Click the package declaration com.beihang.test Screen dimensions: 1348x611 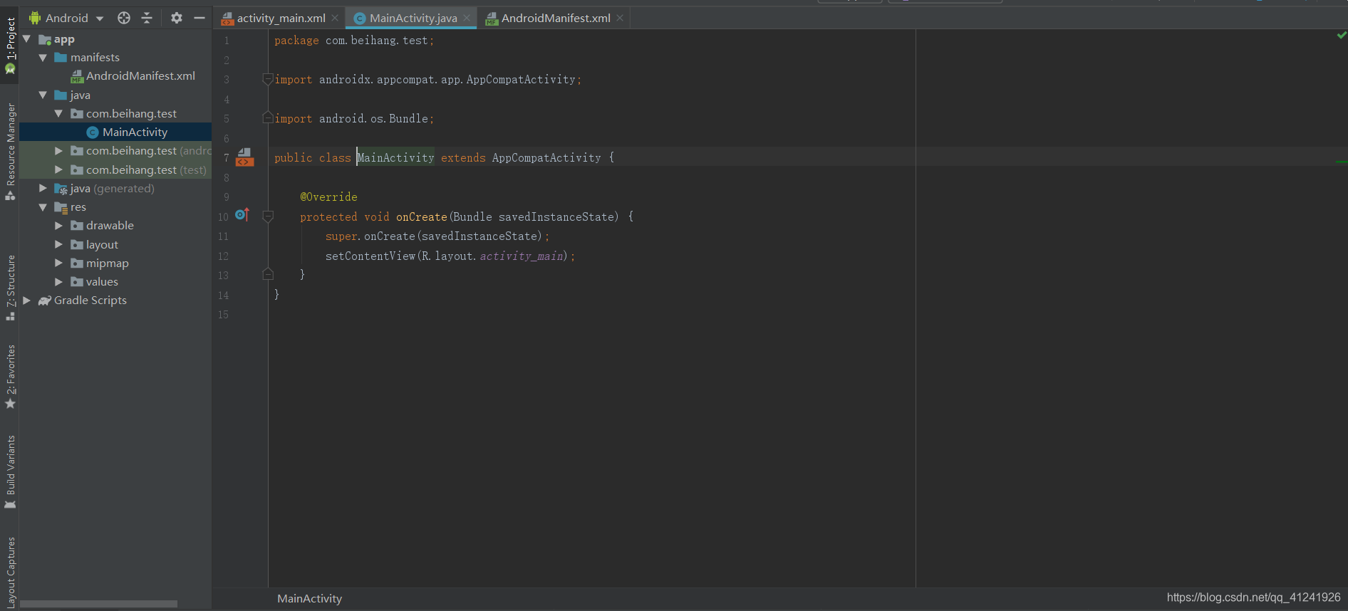(377, 41)
